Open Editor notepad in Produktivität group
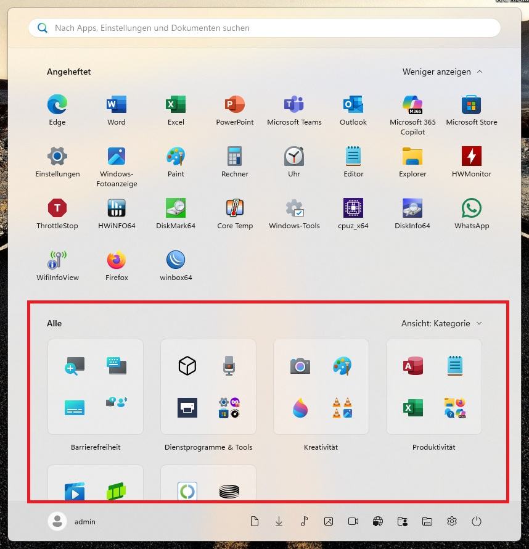Screen dimensions: 529x549 (455, 366)
